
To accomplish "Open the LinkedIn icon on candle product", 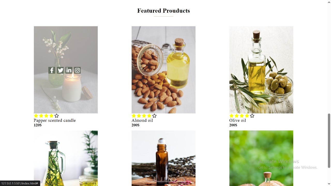I will pyautogui.click(x=69, y=70).
